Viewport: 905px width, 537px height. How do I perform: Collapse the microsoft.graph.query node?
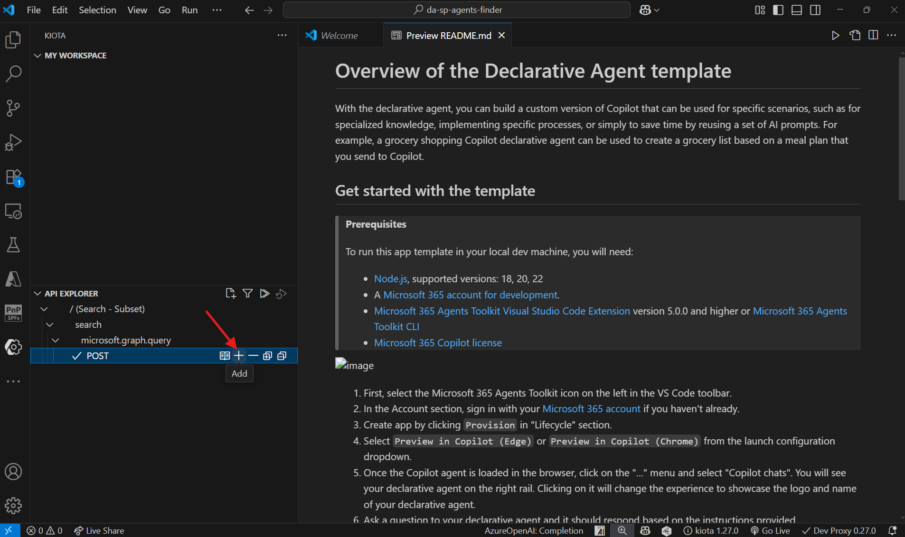(56, 341)
